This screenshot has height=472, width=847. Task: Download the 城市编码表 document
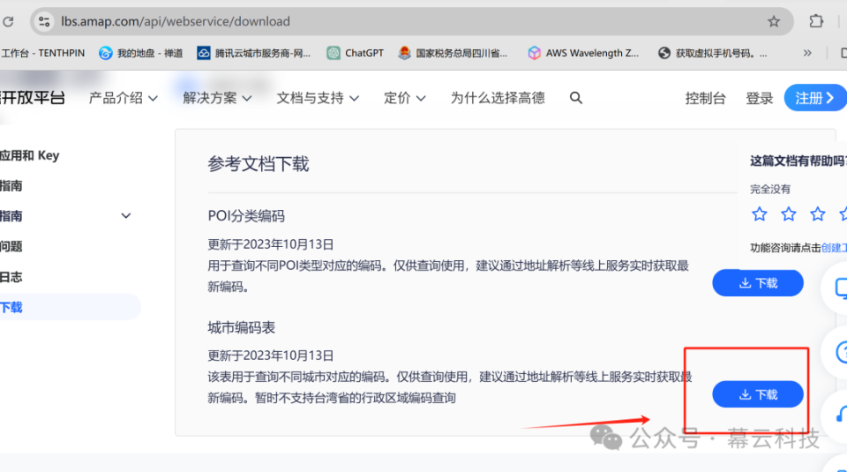(757, 394)
